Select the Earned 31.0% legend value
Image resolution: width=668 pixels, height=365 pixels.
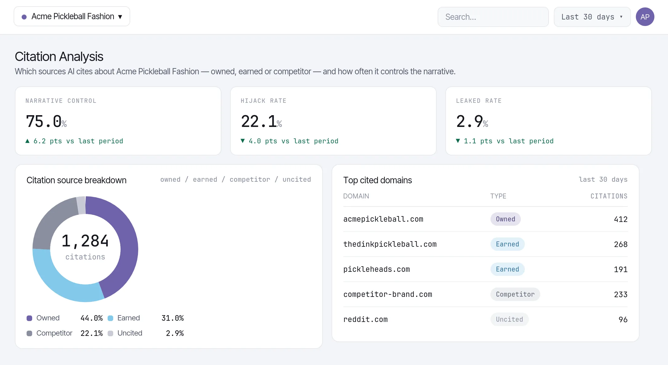pos(173,318)
